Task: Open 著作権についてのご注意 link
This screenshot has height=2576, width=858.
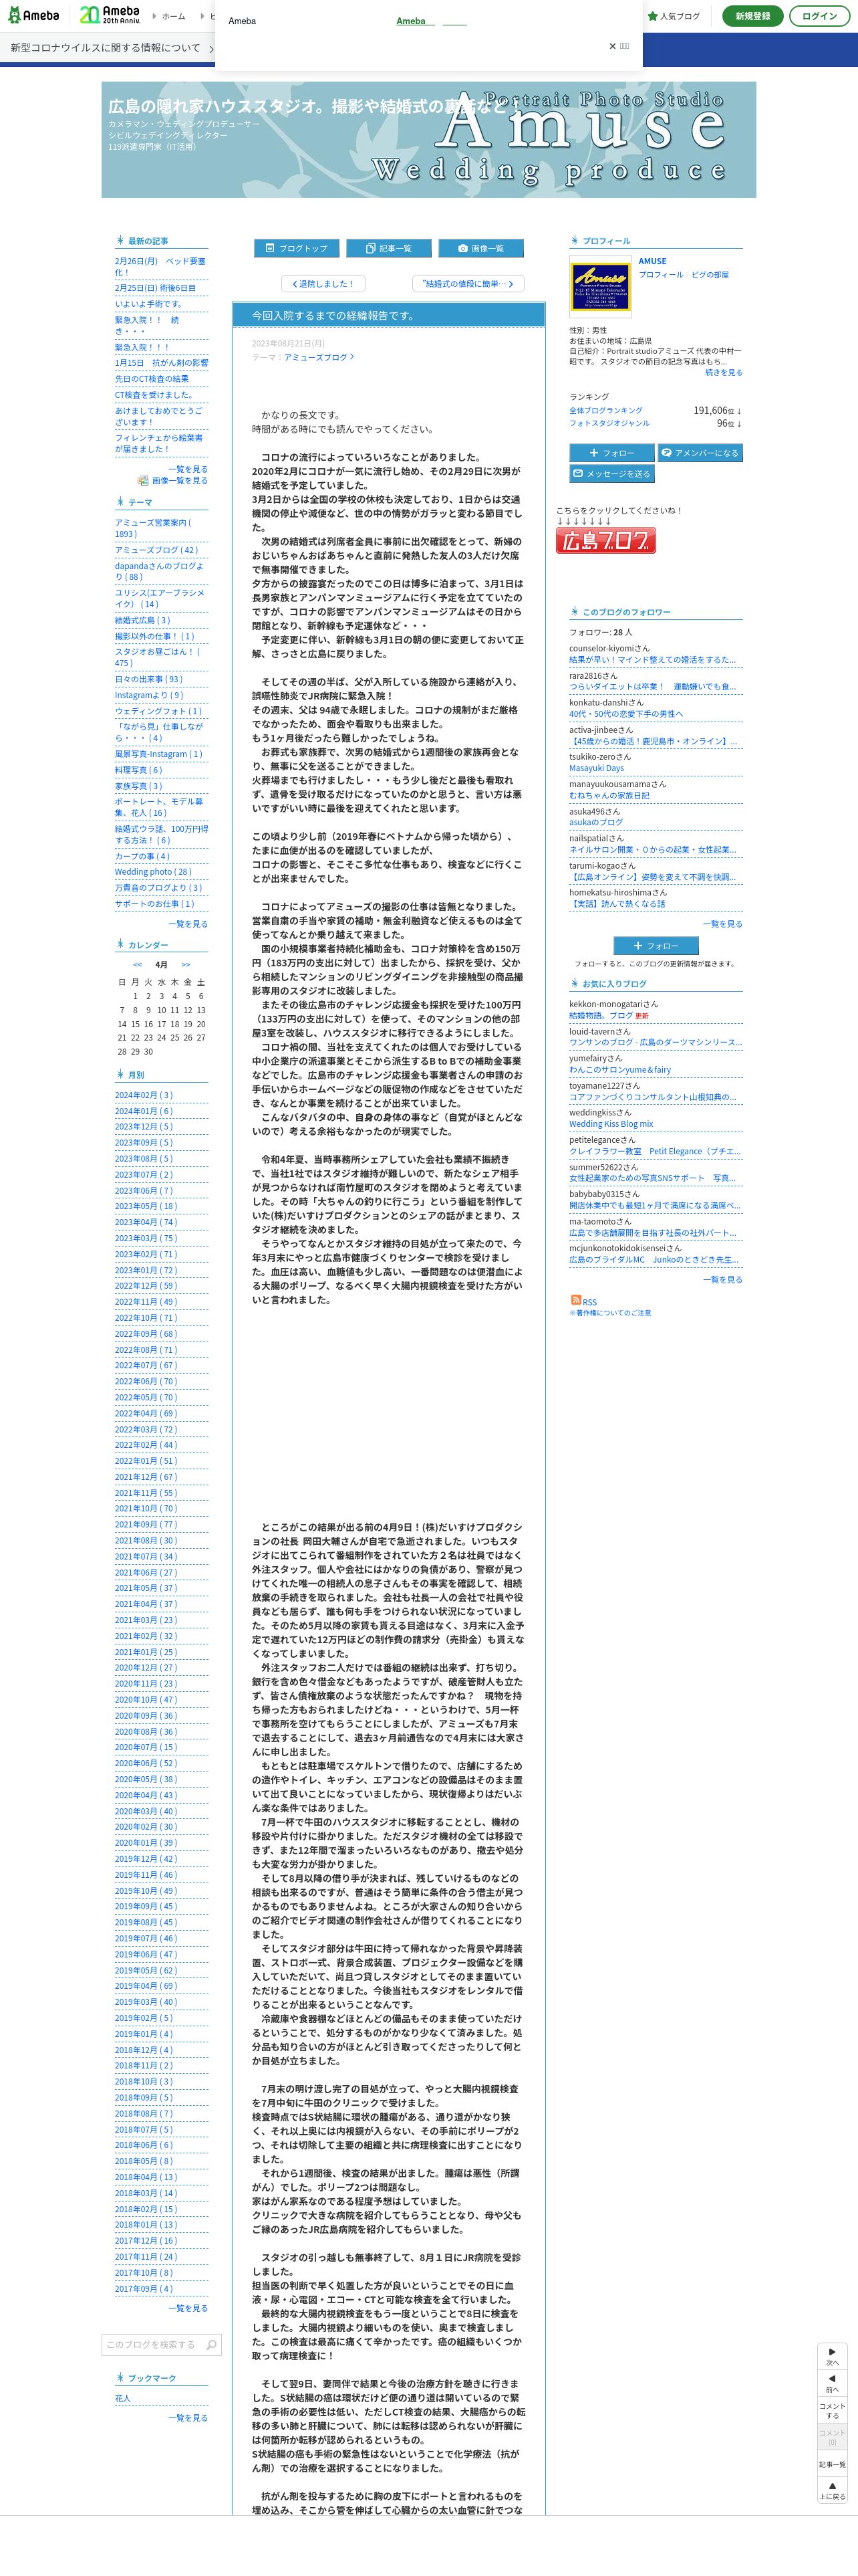Action: click(610, 1313)
